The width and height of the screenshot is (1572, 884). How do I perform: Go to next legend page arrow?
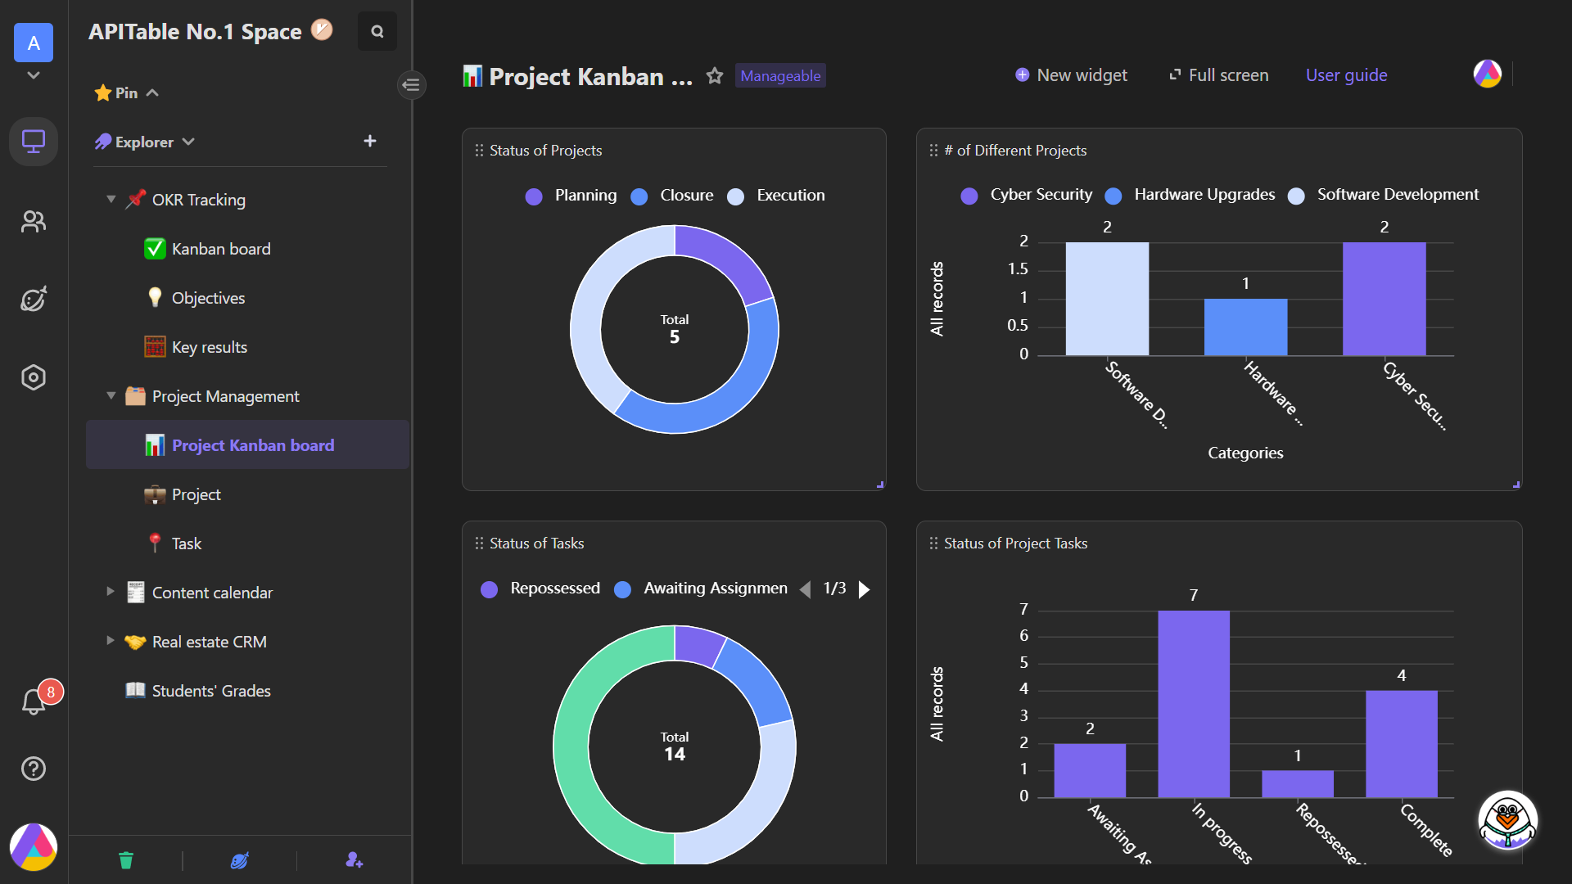click(x=864, y=589)
